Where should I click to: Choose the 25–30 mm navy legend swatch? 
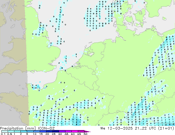pos(55,131)
